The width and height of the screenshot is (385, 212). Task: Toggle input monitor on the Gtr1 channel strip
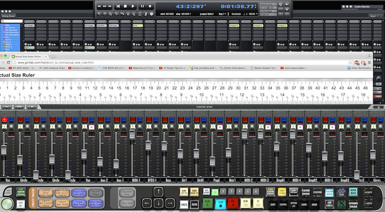click(x=188, y=120)
